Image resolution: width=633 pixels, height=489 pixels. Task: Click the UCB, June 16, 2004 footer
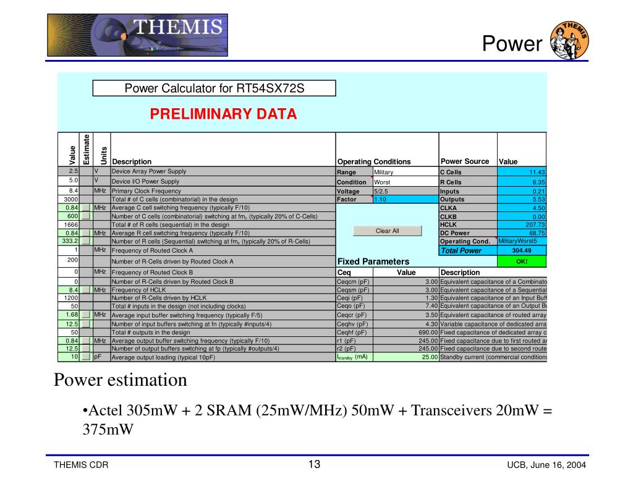(546, 465)
